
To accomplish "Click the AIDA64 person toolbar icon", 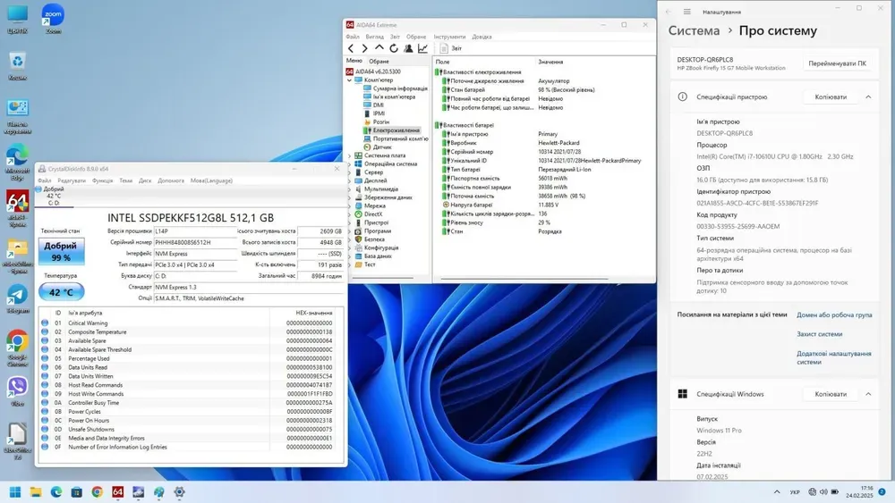I will click(x=408, y=48).
